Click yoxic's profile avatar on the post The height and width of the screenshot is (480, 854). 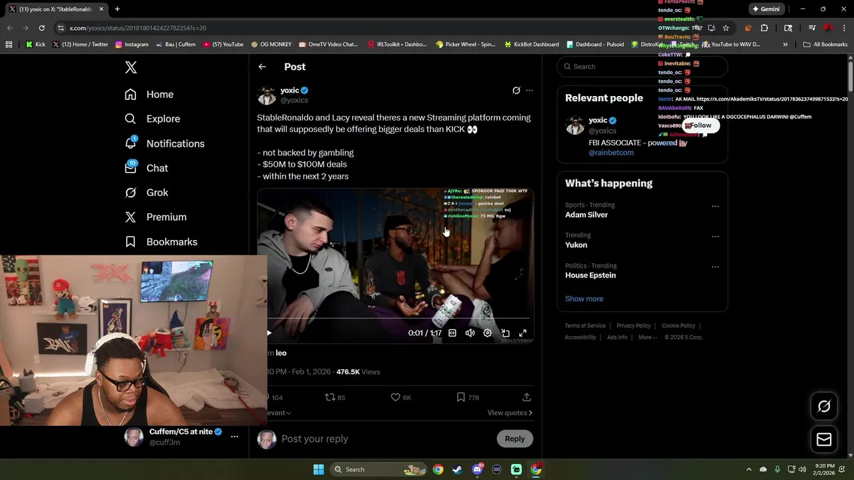coord(266,95)
